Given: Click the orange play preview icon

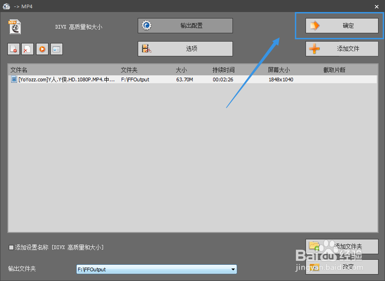Looking at the screenshot, I should click(x=42, y=49).
